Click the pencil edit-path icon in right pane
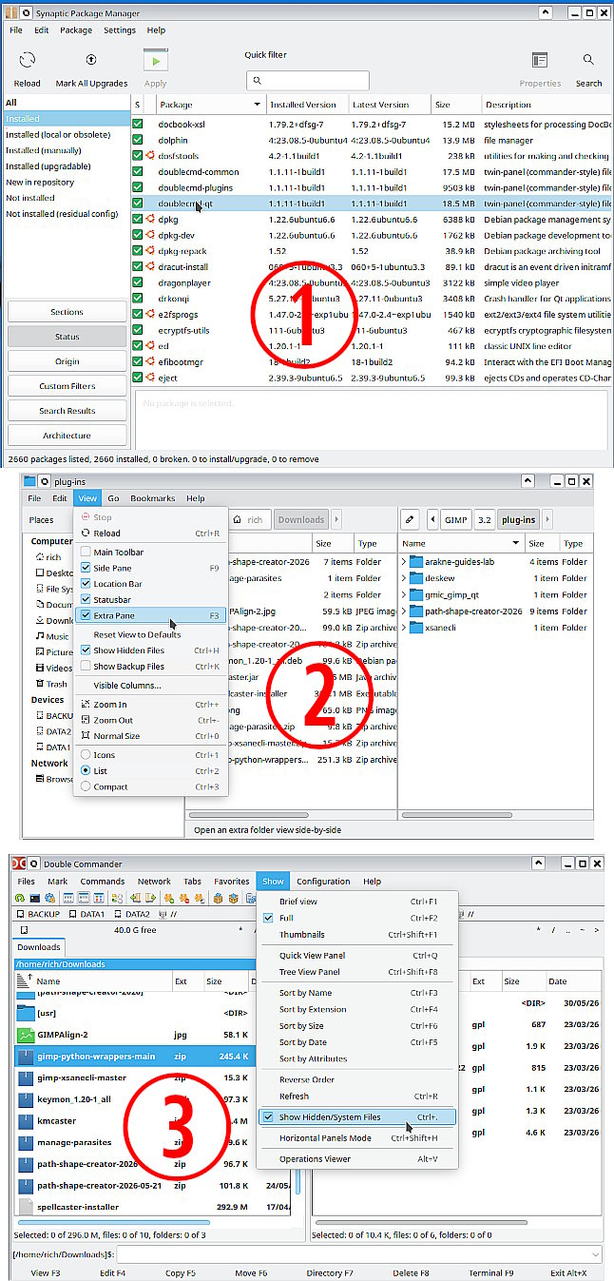Viewport: 614px width, 1281px height. point(410,519)
